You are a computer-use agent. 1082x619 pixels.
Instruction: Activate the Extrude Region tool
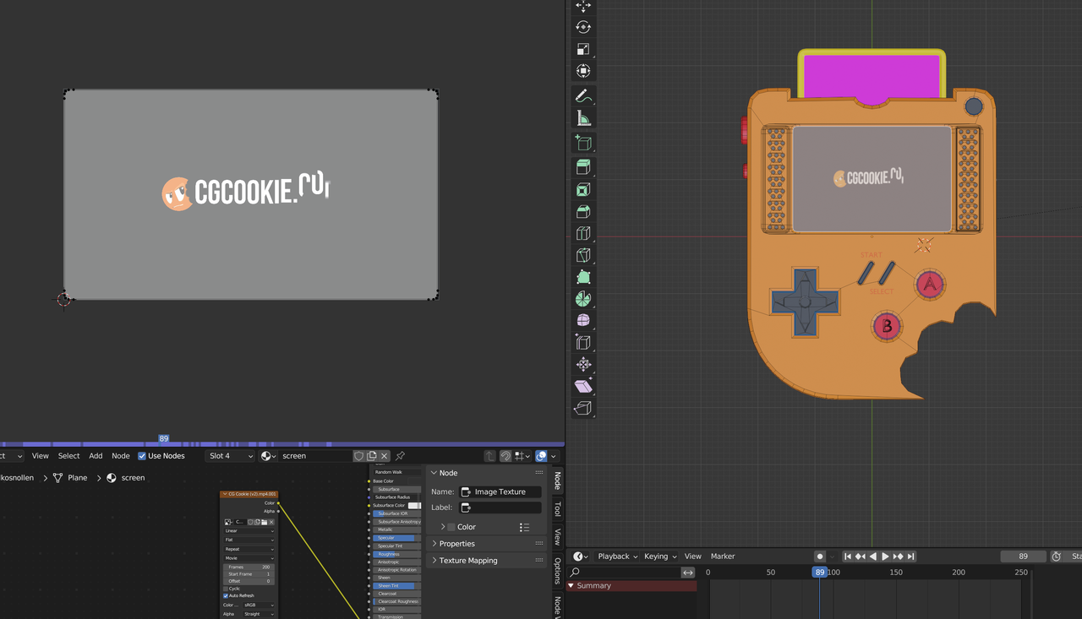pyautogui.click(x=583, y=167)
